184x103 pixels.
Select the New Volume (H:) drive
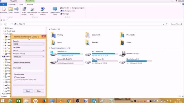click(x=135, y=61)
